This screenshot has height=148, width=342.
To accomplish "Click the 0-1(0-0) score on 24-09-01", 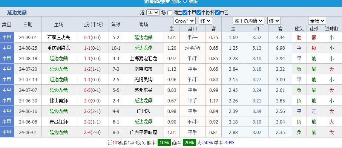I will 92,38.
